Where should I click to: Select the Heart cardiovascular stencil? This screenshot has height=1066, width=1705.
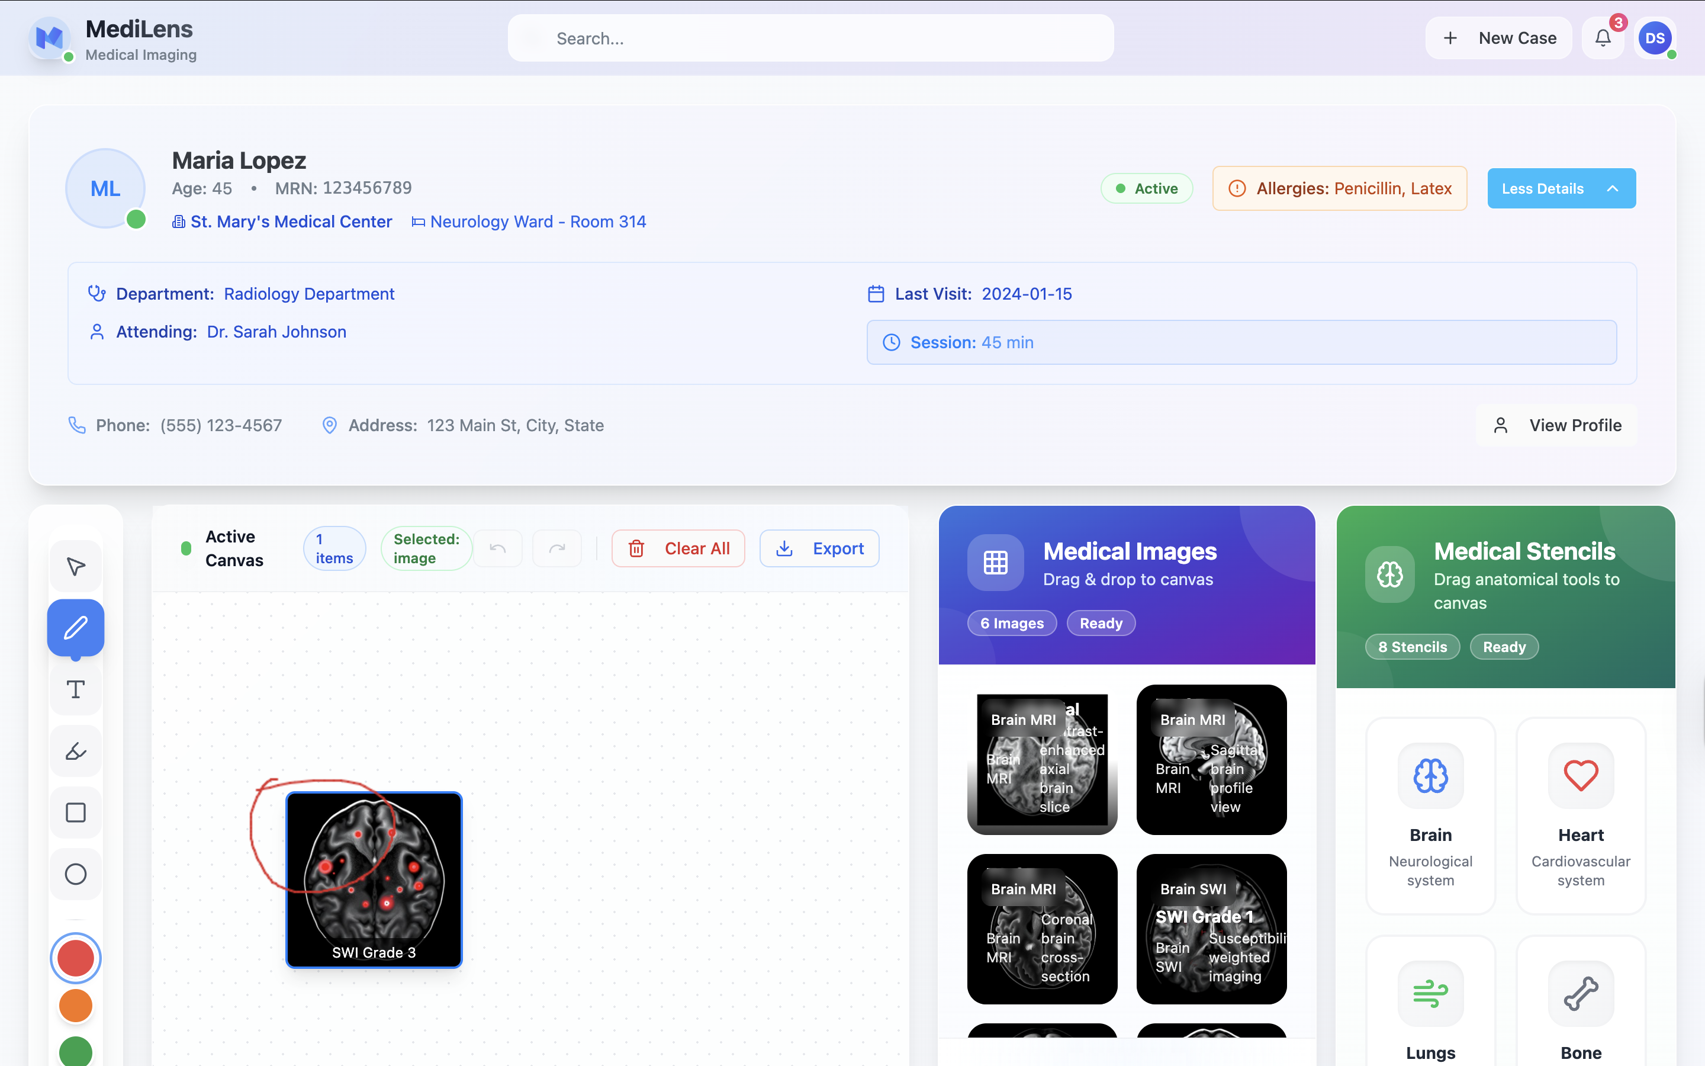(x=1581, y=815)
